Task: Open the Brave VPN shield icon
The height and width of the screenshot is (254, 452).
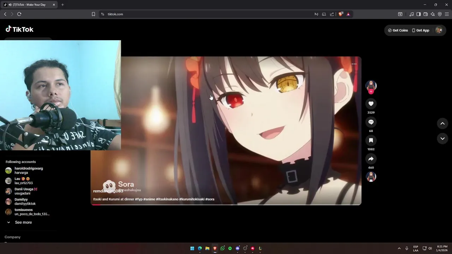Action: [x=440, y=14]
